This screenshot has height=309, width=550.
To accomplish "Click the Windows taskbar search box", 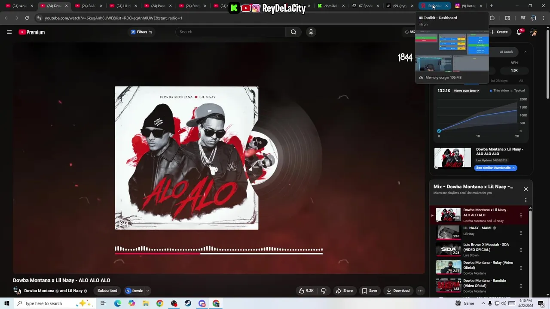I will point(56,303).
